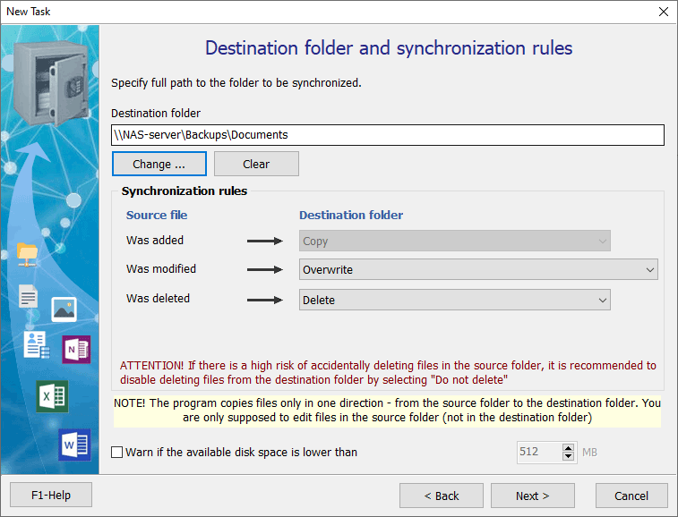Image resolution: width=678 pixels, height=517 pixels.
Task: Focus the Destination folder path field
Action: coord(388,135)
